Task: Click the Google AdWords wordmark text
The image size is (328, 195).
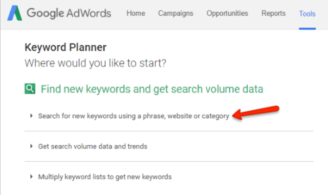Action: 69,13
